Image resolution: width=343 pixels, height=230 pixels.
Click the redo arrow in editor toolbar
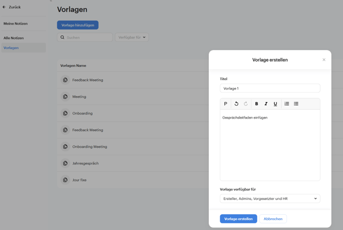[x=246, y=104]
